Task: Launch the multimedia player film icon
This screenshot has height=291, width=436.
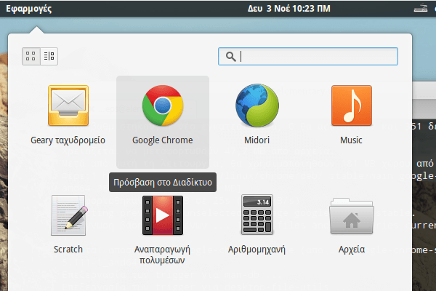Action: [x=163, y=215]
